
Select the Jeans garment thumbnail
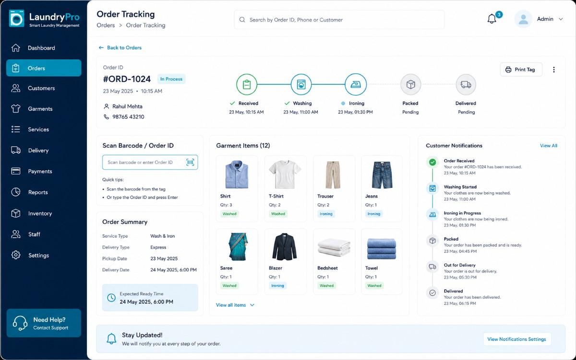click(x=382, y=175)
